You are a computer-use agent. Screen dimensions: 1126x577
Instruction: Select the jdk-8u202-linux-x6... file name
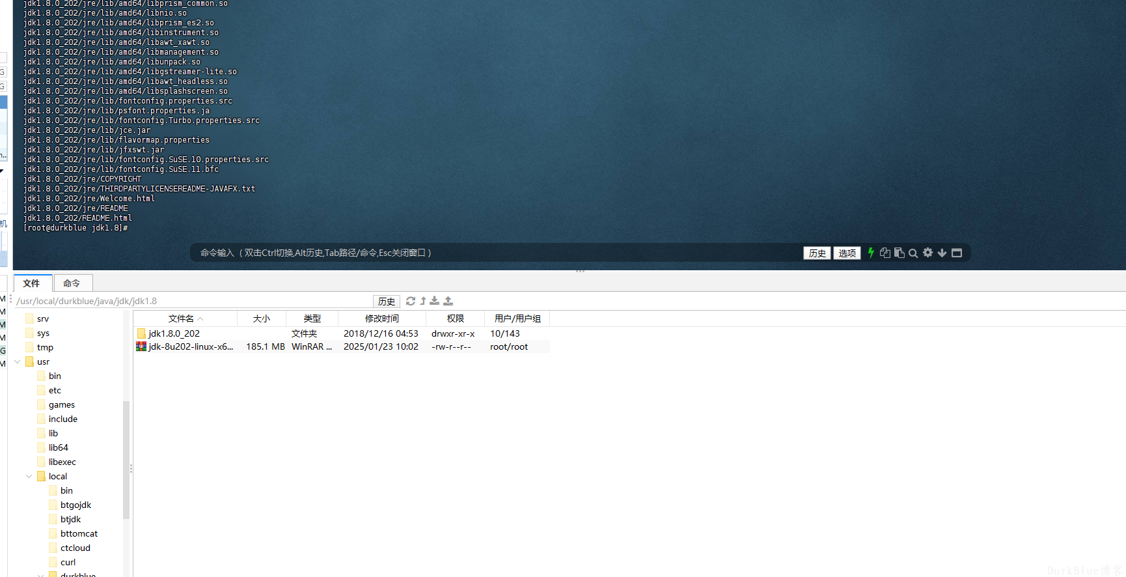(x=191, y=346)
